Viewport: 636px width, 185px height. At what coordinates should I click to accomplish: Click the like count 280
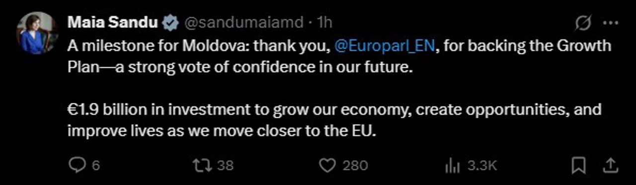point(355,165)
